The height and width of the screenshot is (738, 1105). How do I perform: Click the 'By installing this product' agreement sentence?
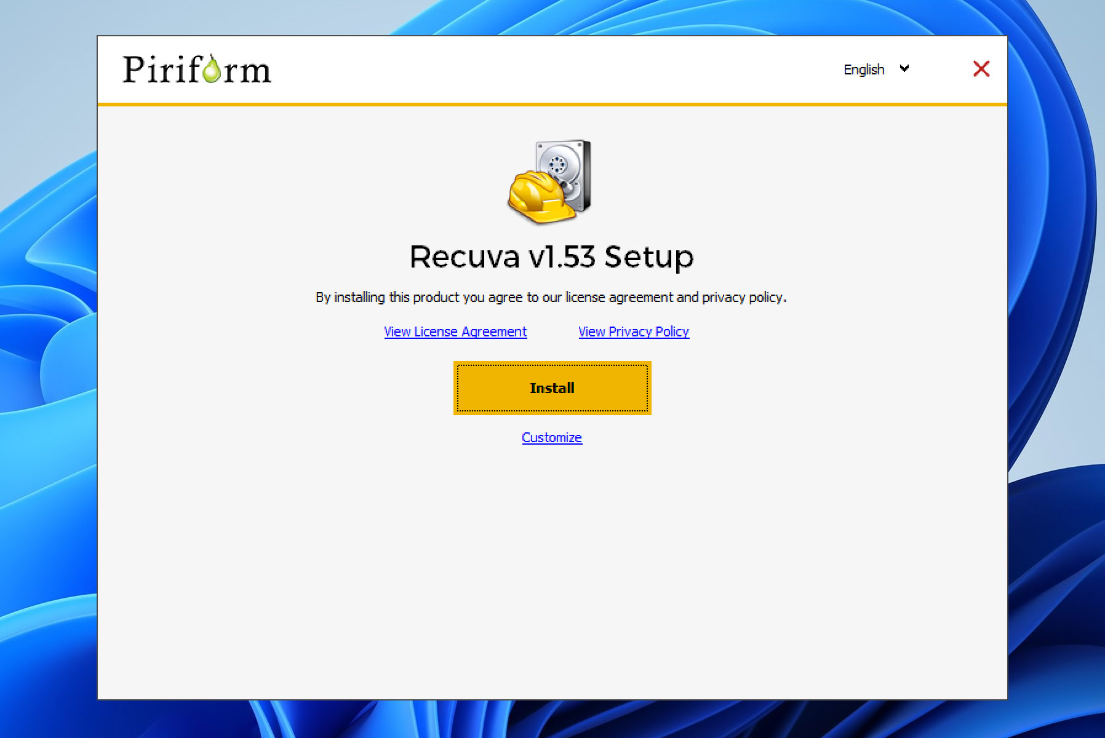[551, 298]
